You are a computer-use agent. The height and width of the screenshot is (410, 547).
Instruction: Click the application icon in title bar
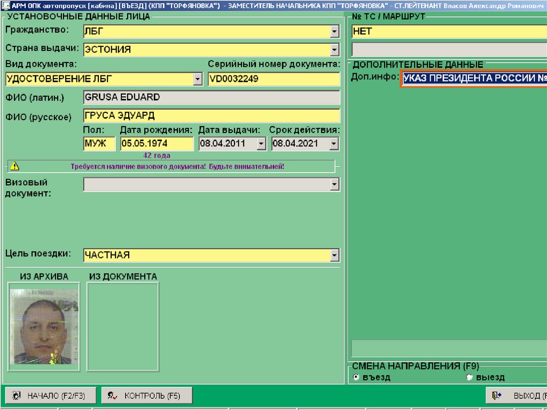5,4
